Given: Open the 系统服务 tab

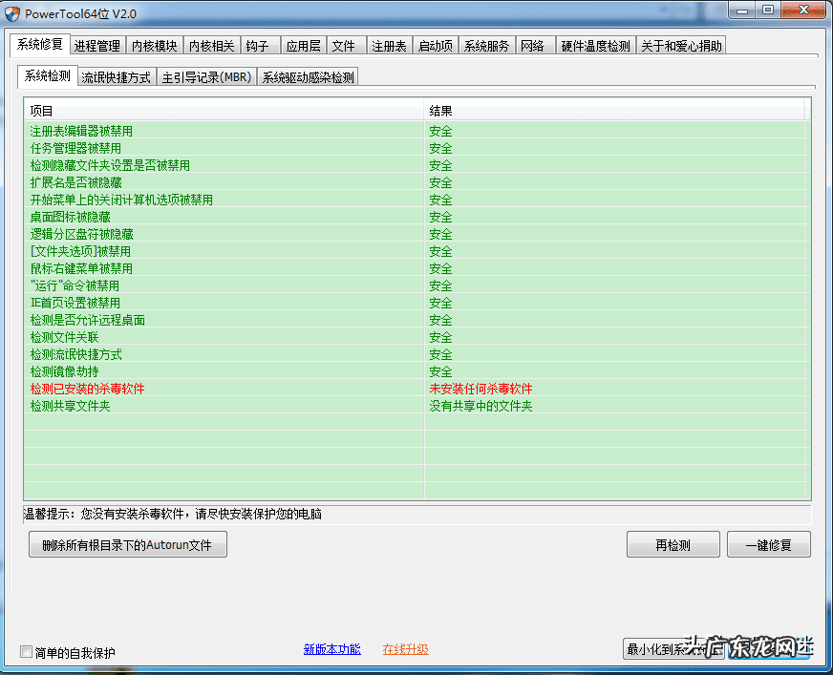Looking at the screenshot, I should (x=486, y=45).
